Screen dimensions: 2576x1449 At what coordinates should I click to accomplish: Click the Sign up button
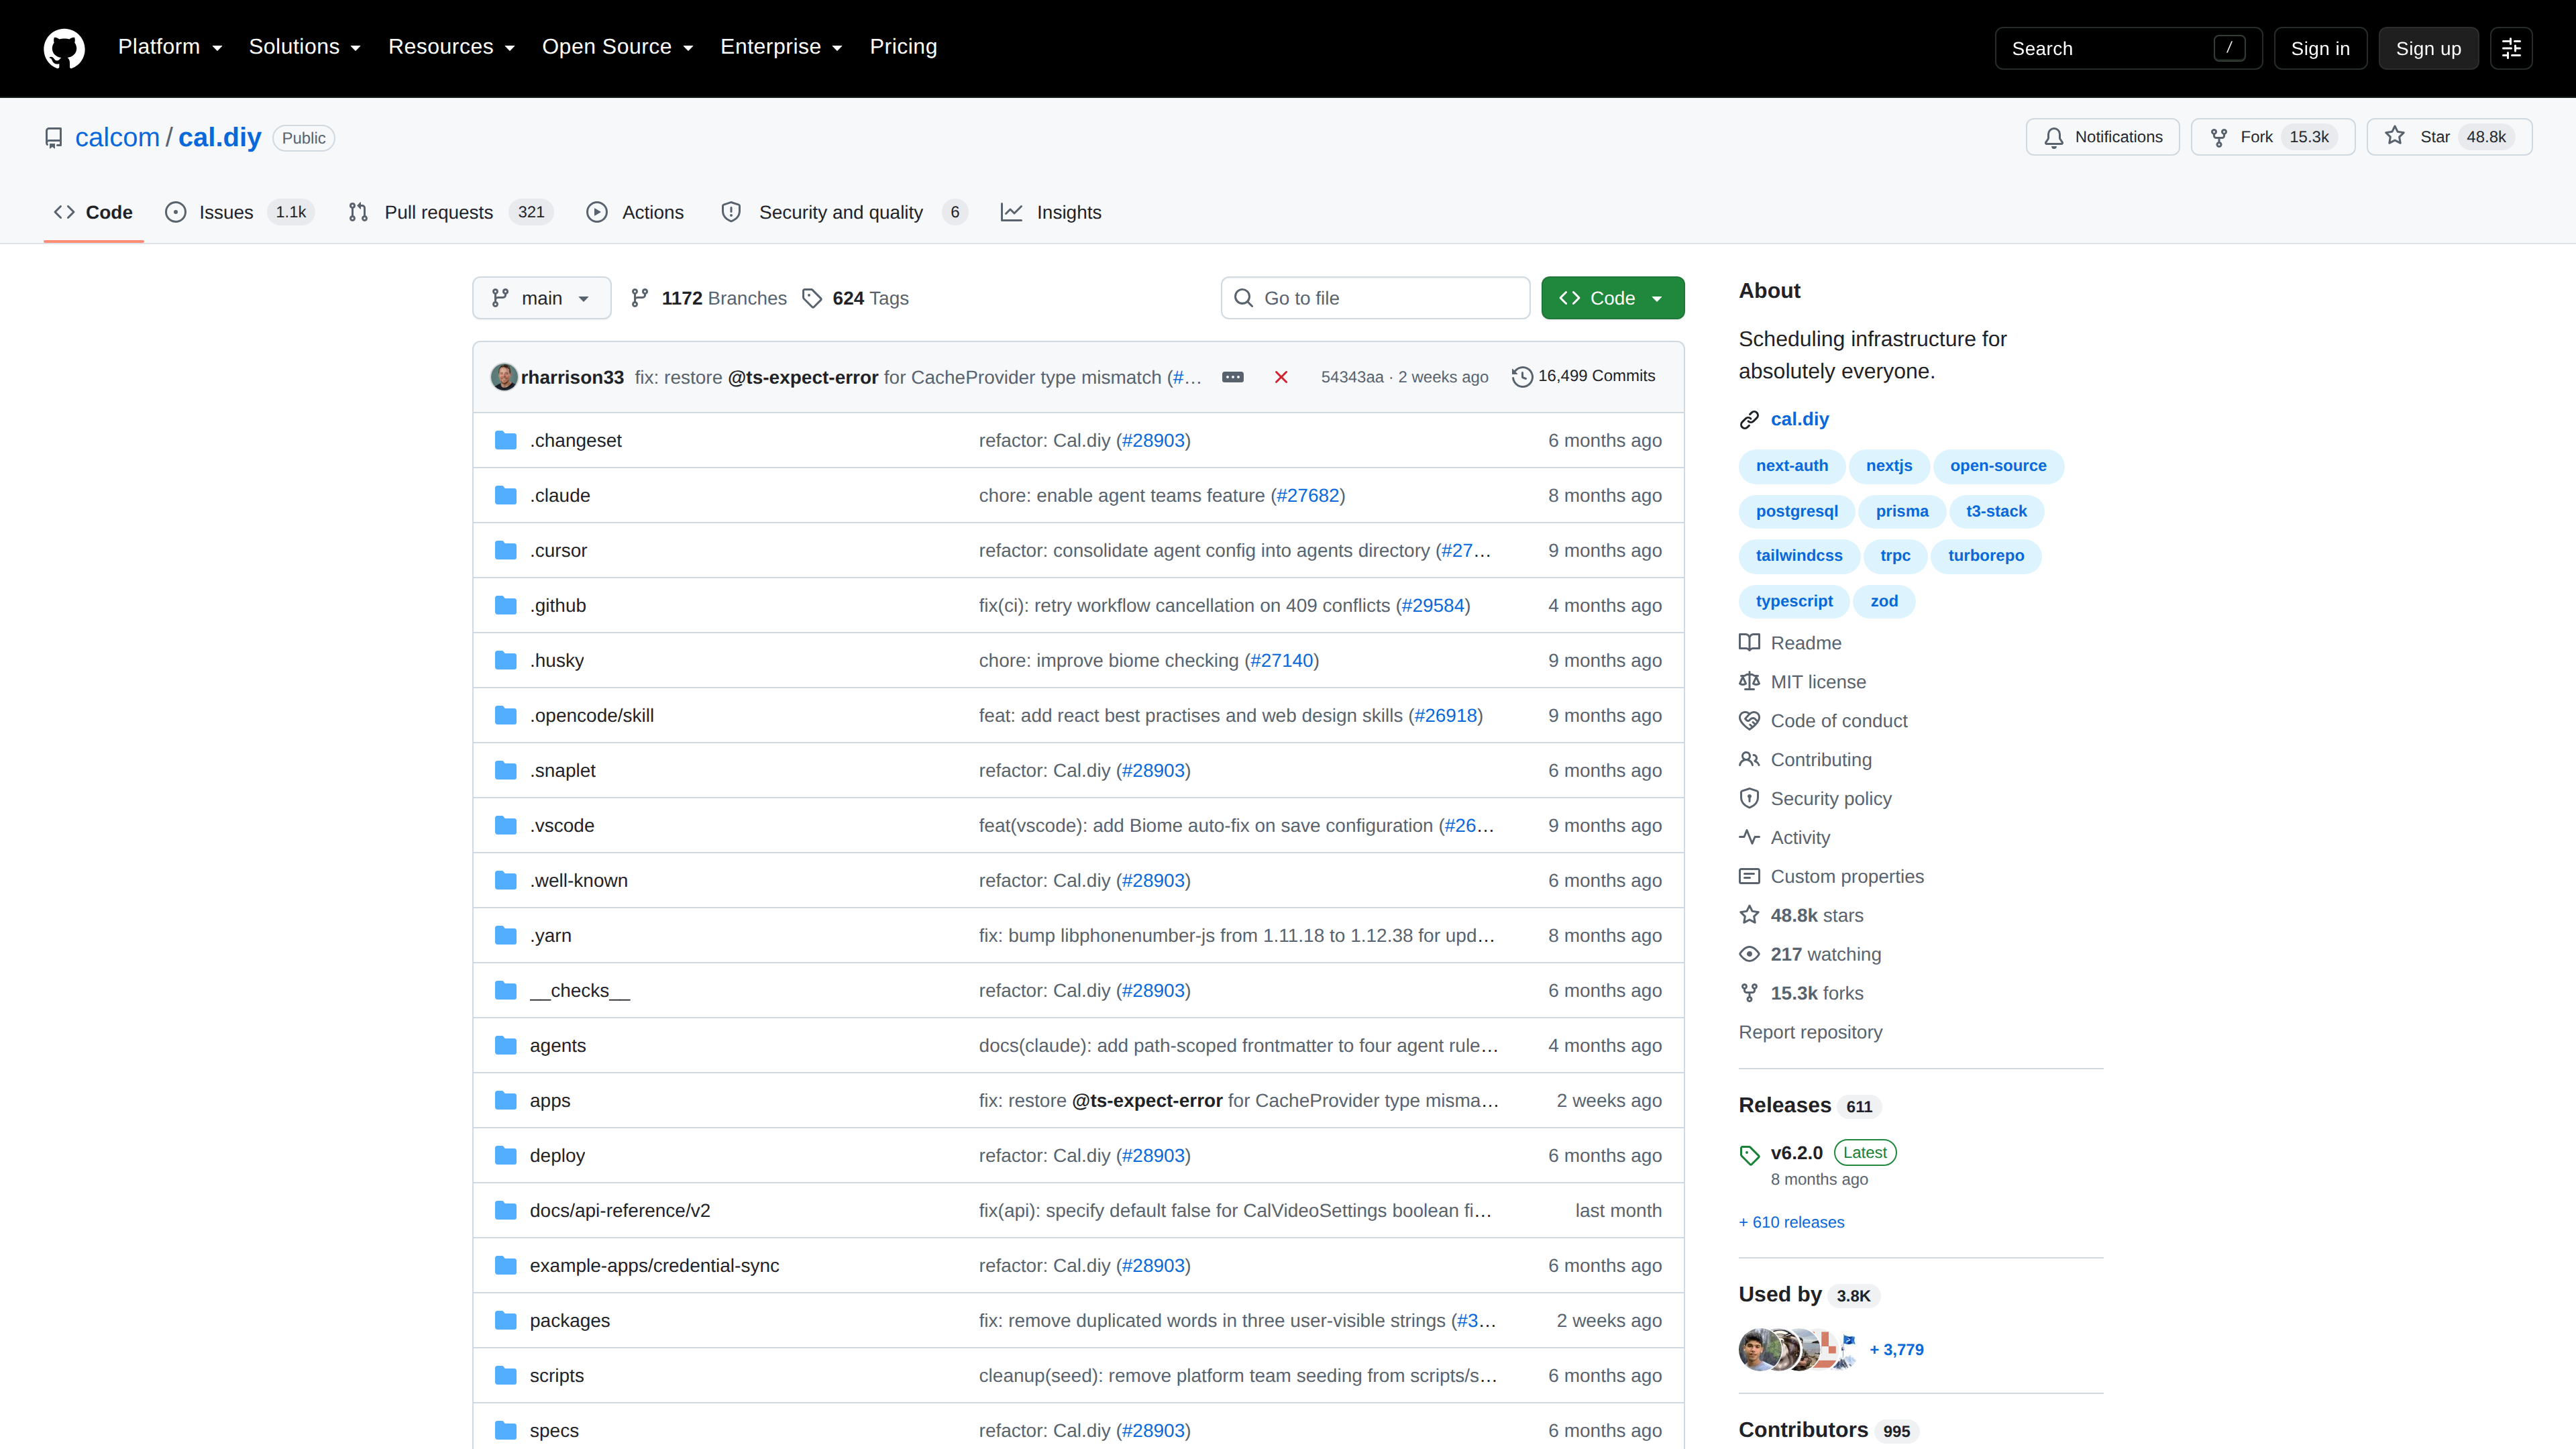(x=2428, y=48)
